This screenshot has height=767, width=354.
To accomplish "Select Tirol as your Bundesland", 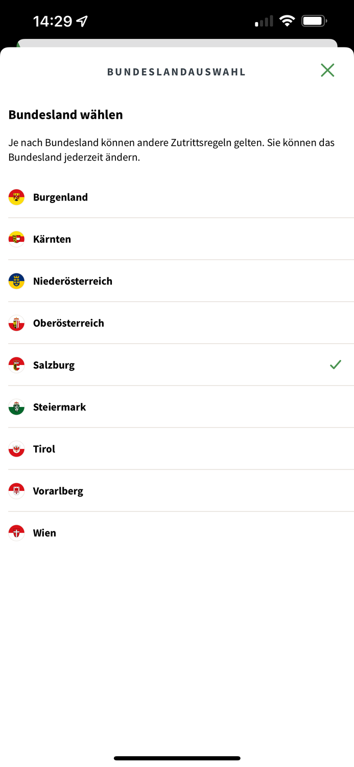I will (44, 448).
